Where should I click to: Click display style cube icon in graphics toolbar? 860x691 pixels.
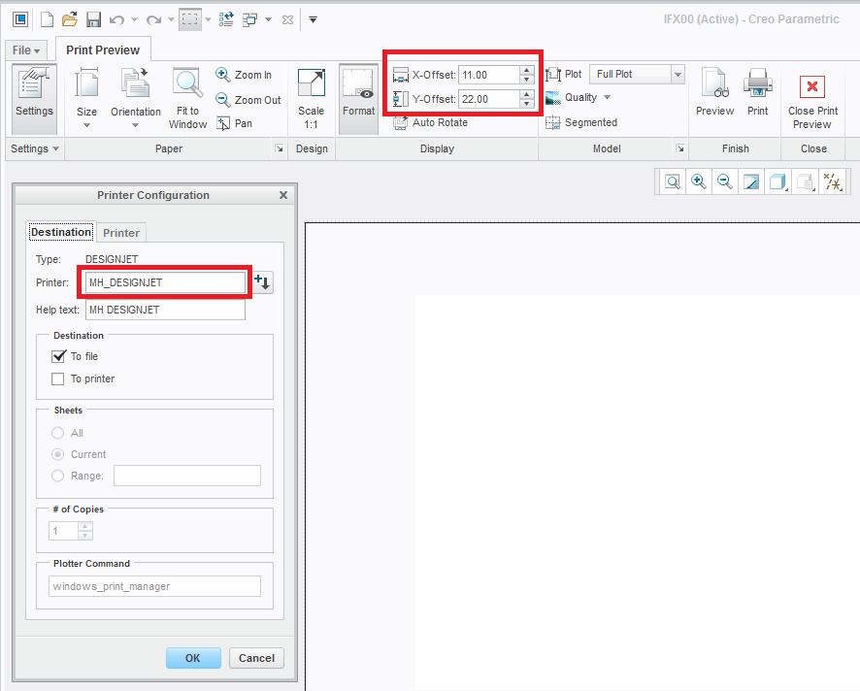click(777, 181)
